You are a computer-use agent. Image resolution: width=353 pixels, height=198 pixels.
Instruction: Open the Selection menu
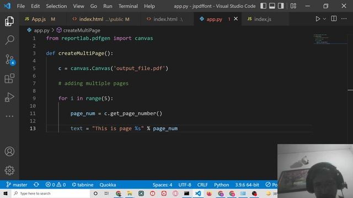coord(56,6)
